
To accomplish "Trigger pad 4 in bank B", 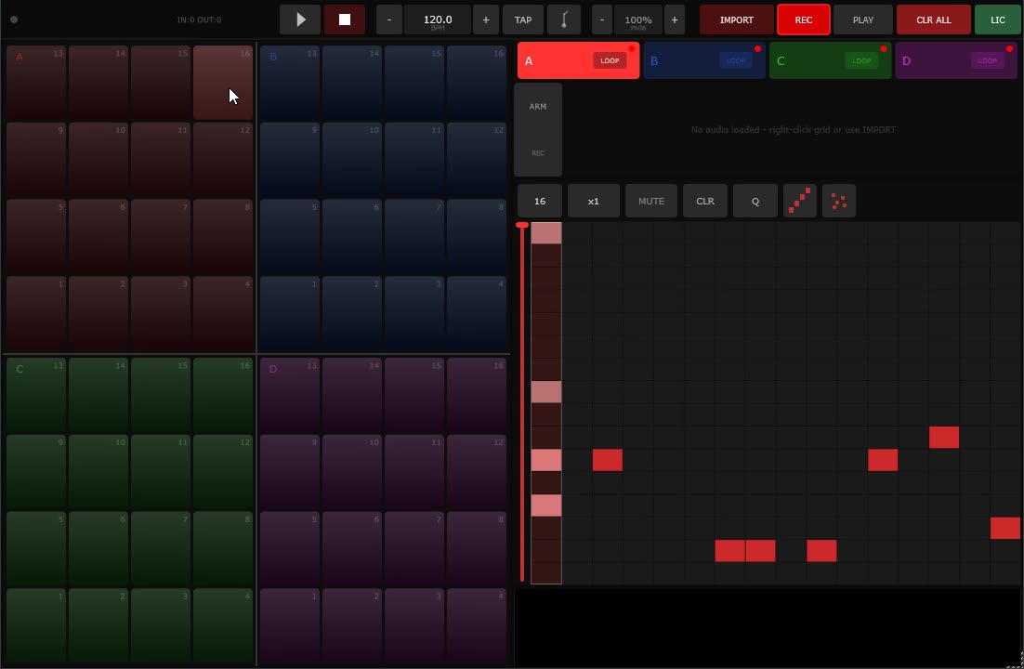I will [477, 313].
